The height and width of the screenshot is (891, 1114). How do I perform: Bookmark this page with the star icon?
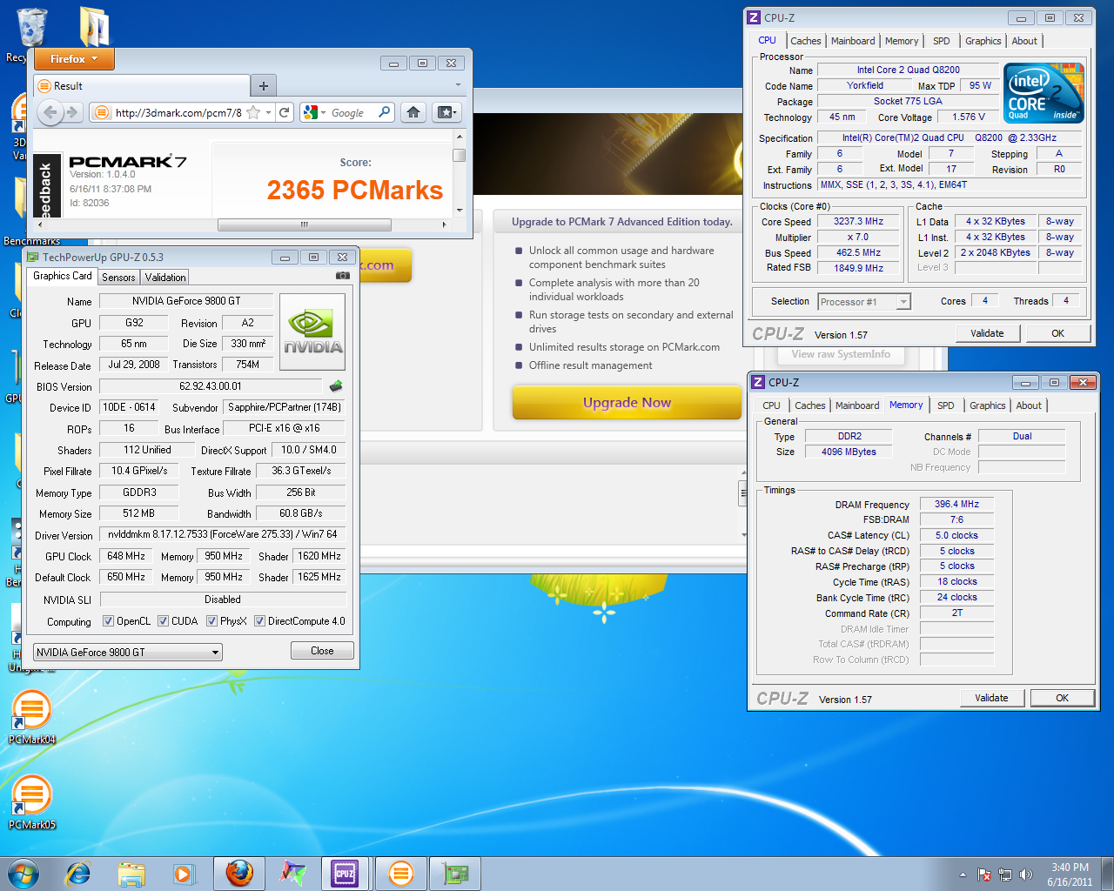pos(253,112)
